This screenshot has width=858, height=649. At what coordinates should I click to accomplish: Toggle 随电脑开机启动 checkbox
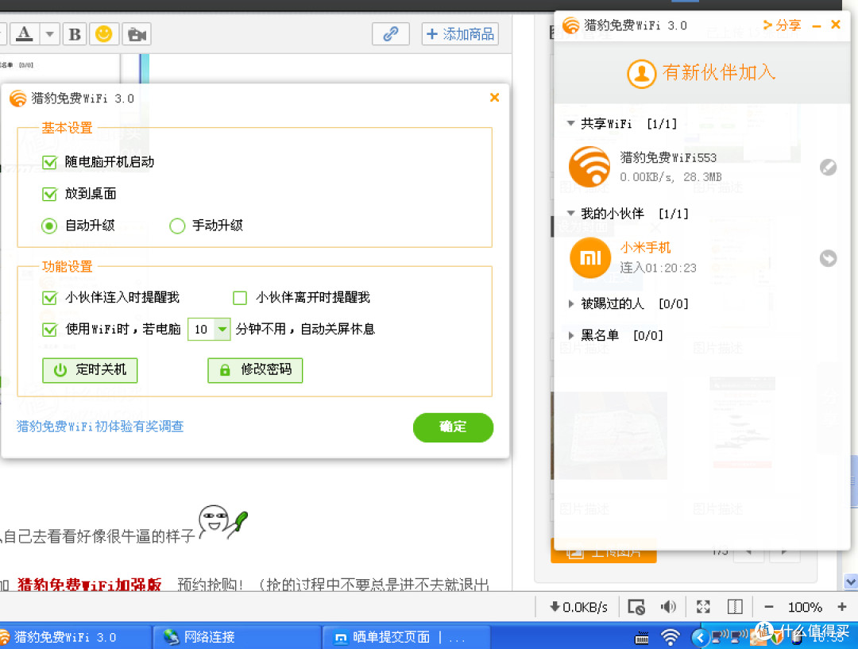pyautogui.click(x=50, y=162)
